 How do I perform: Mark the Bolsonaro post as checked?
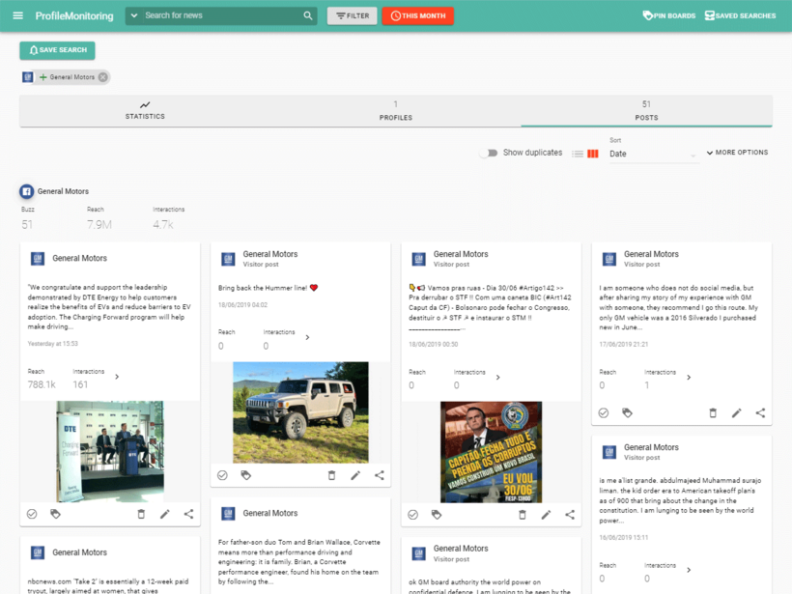pos(412,515)
